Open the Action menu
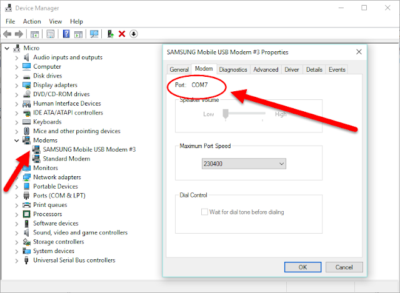400x293 pixels. point(32,21)
